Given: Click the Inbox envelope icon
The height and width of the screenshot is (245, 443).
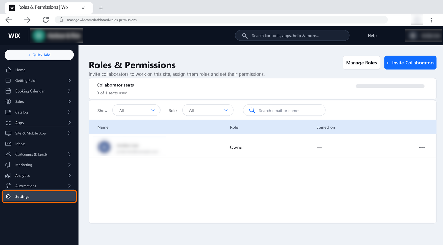Looking at the screenshot, I should (x=9, y=144).
